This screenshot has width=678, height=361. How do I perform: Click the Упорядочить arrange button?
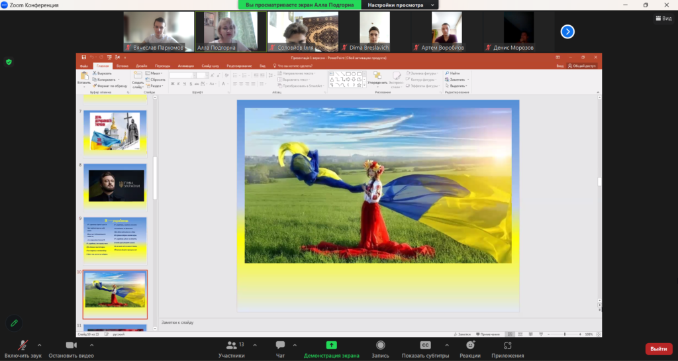377,79
